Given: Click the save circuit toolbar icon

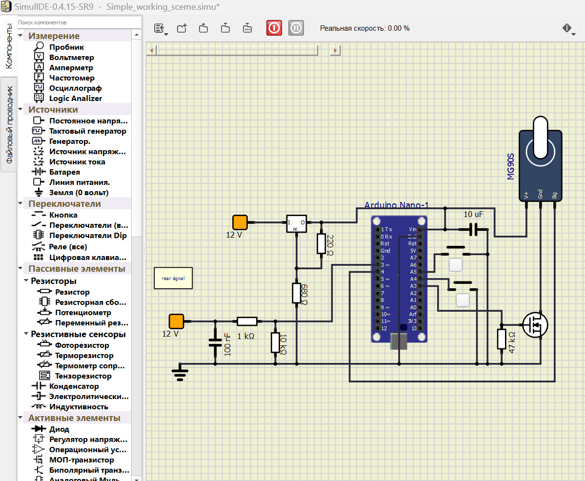Looking at the screenshot, I should click(x=225, y=28).
